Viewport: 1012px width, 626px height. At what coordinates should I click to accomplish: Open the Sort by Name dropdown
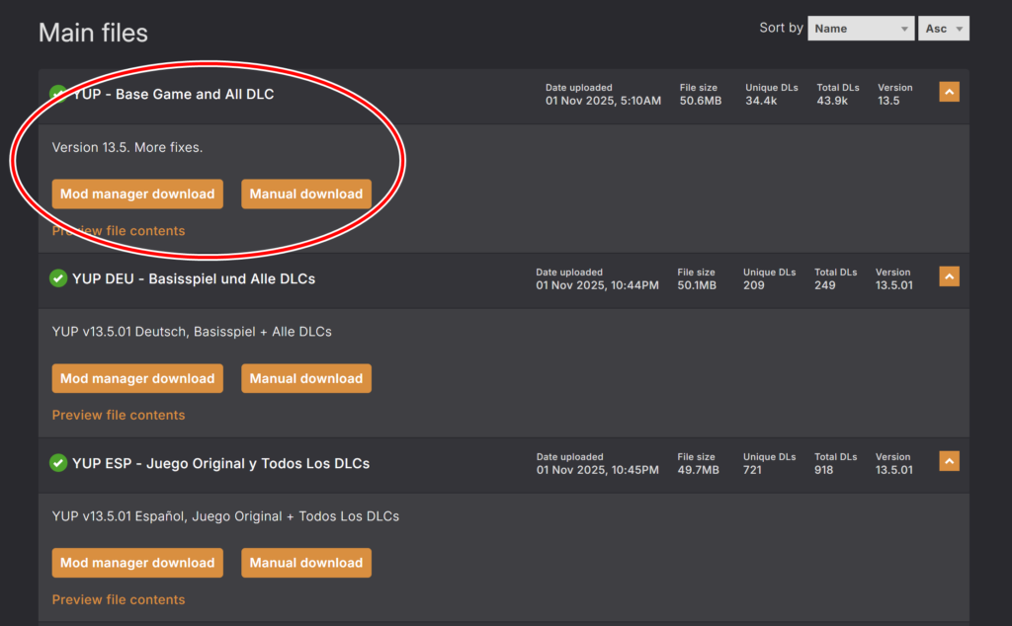click(x=860, y=29)
